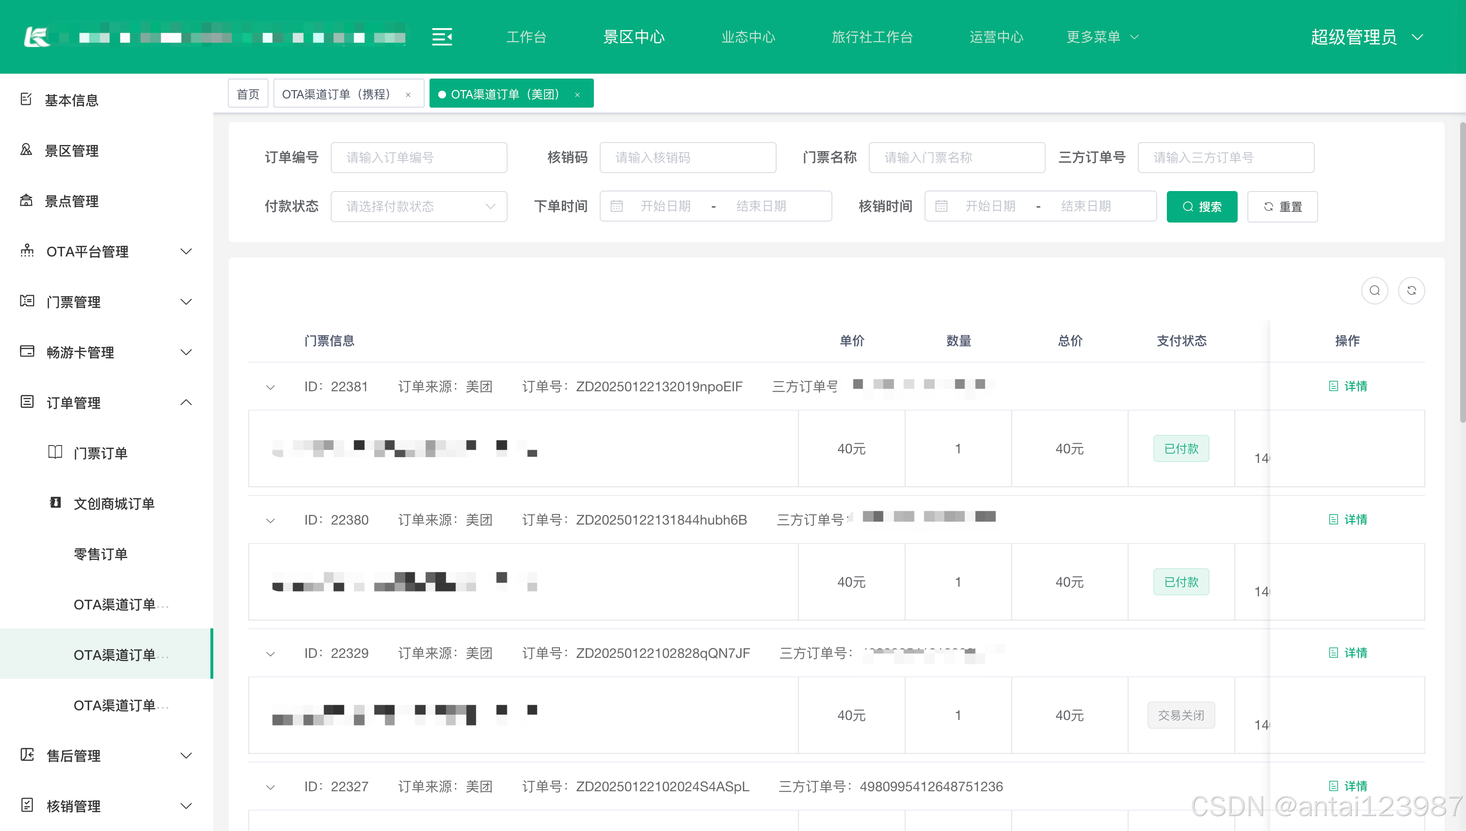1466x831 pixels.
Task: Click the green 搜索 button
Action: [x=1201, y=207]
